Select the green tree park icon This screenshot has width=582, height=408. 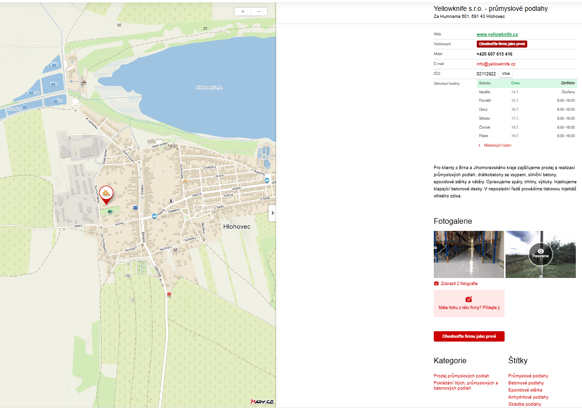click(110, 212)
